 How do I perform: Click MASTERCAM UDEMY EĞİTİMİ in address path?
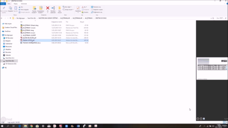[48, 18]
